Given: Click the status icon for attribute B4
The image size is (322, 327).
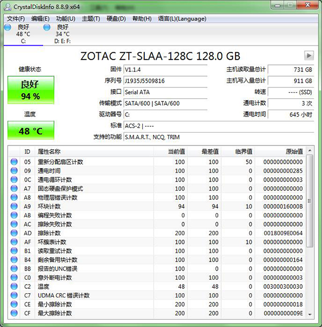Looking at the screenshot, I should [x=14, y=260].
